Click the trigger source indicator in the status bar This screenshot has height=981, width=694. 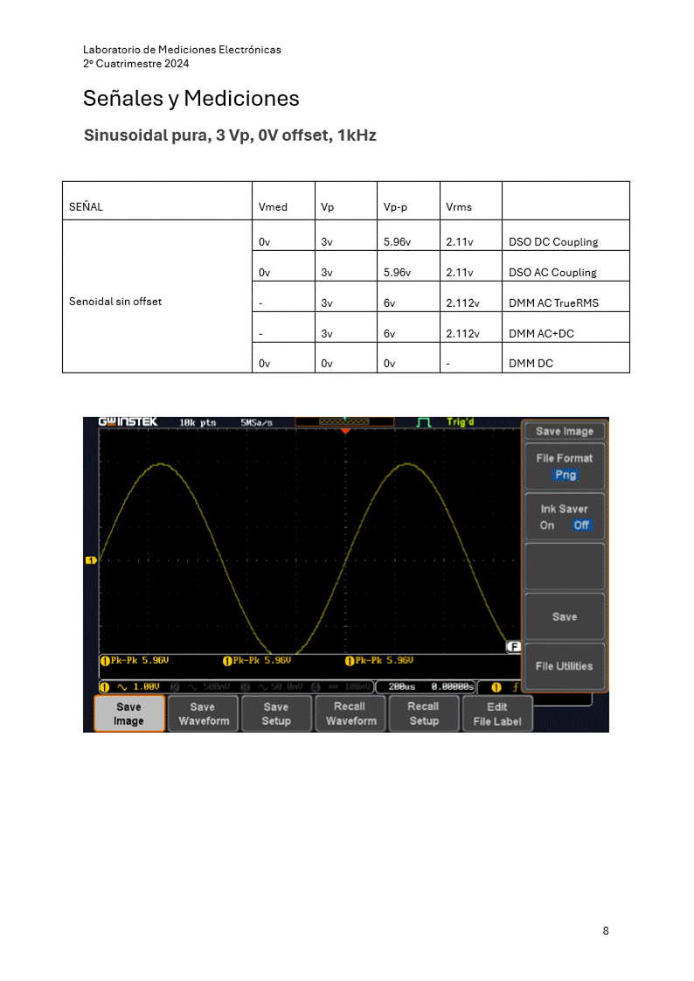(x=503, y=687)
